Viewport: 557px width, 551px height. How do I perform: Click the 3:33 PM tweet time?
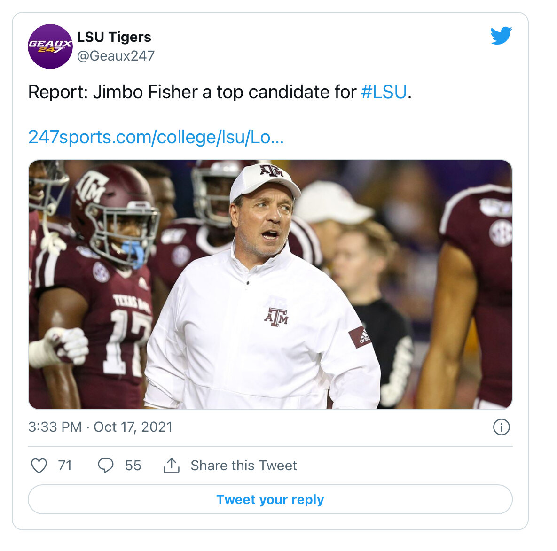55,427
